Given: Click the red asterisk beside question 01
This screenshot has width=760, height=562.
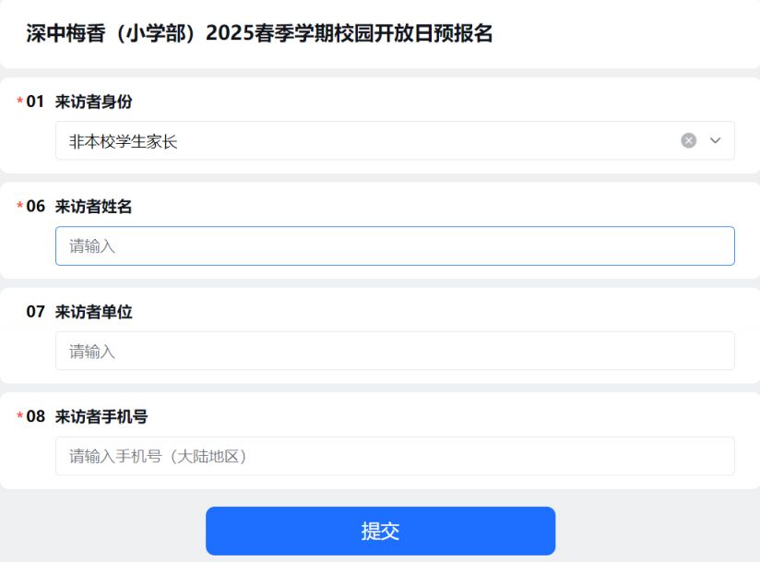Looking at the screenshot, I should [20, 101].
